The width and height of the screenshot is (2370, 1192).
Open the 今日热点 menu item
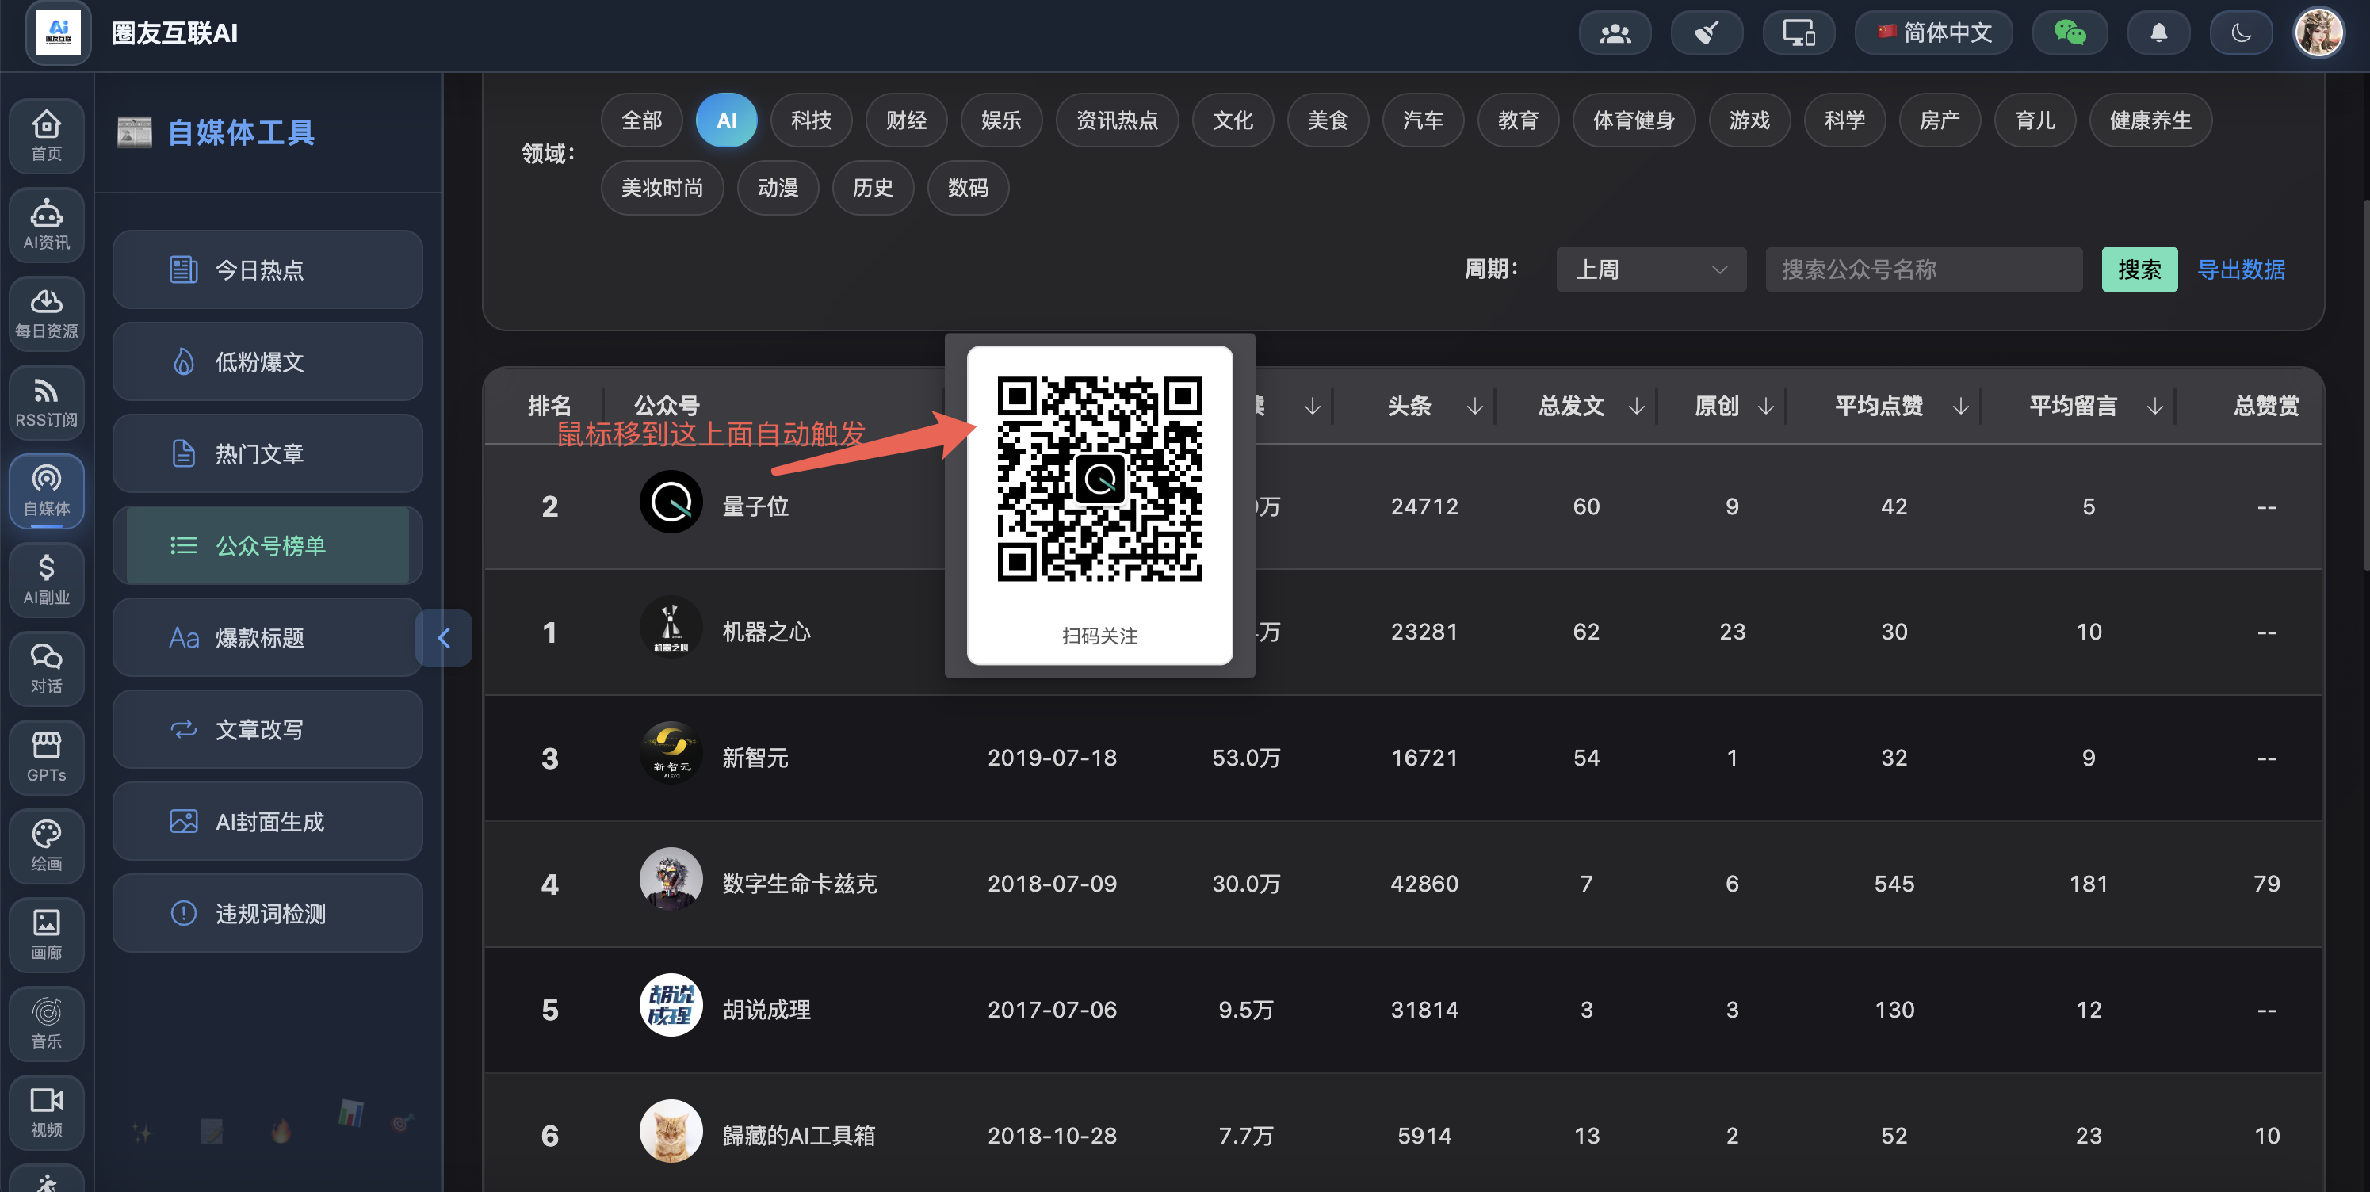point(268,269)
